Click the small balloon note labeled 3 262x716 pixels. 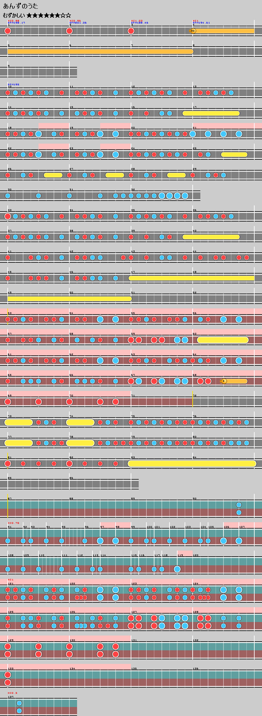point(224,381)
